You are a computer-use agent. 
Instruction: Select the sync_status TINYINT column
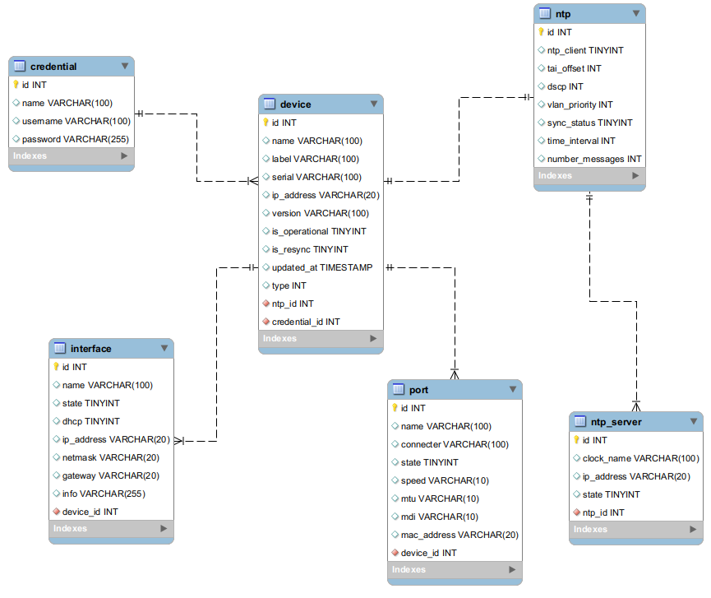[589, 123]
